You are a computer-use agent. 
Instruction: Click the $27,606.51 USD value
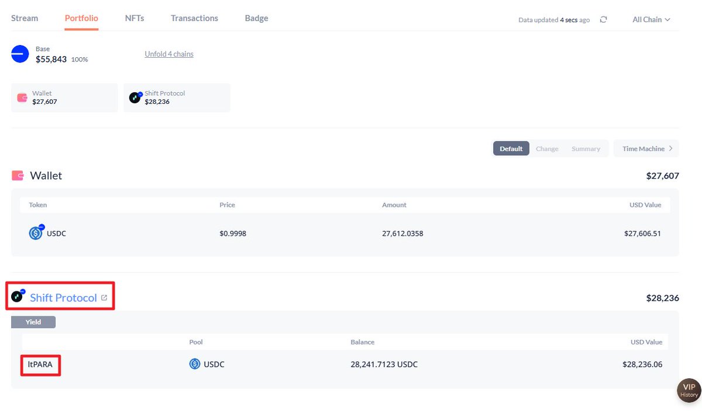click(642, 234)
